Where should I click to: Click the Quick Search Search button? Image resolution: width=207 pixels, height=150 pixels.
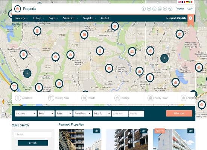click(33, 143)
